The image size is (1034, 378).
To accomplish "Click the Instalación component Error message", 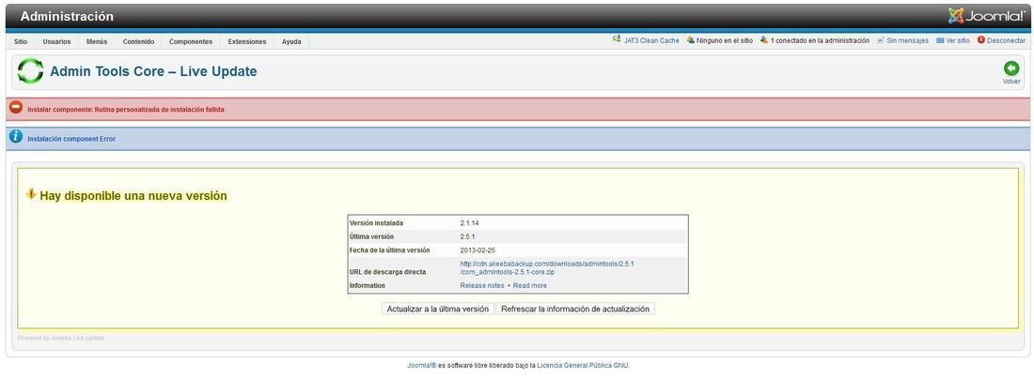I will click(71, 139).
